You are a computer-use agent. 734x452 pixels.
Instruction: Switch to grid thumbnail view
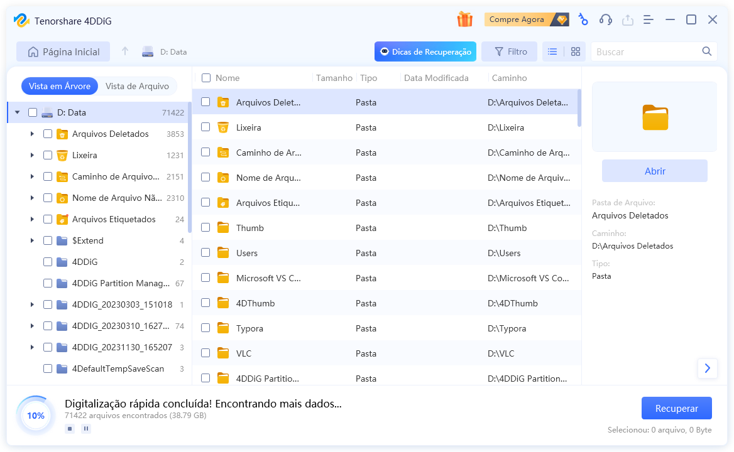point(575,51)
